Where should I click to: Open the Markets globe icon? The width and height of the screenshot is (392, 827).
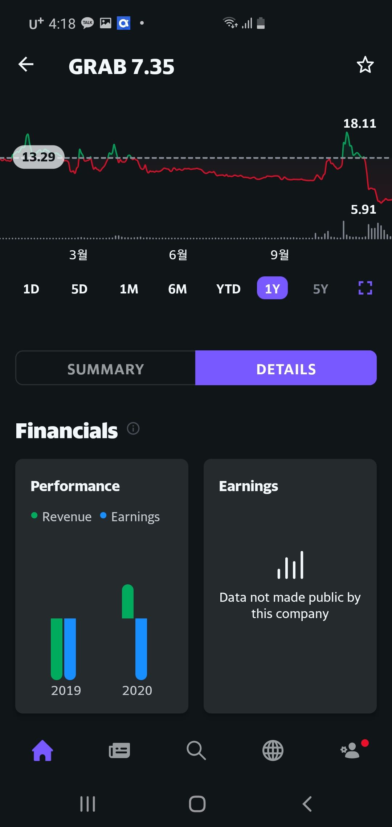pos(273,750)
